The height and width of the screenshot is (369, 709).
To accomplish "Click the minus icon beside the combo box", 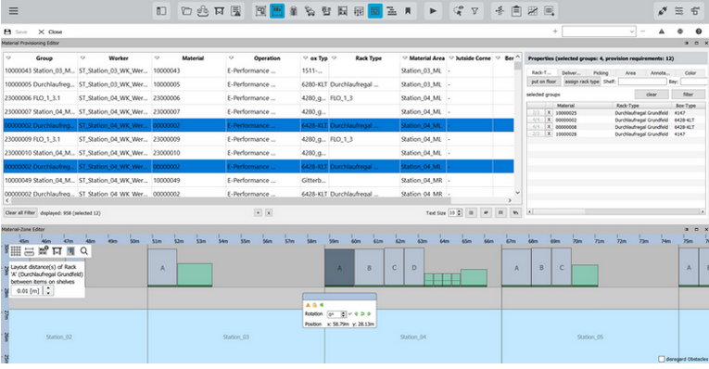I will point(642,32).
